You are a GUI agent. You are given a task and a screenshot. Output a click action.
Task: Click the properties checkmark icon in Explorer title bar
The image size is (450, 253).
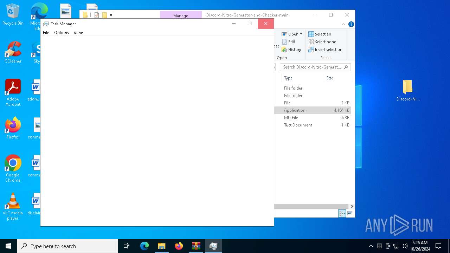(x=97, y=15)
